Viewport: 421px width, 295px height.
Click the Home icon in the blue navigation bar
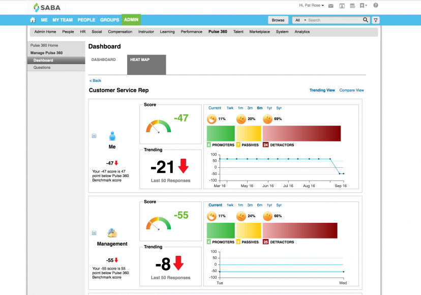click(33, 20)
